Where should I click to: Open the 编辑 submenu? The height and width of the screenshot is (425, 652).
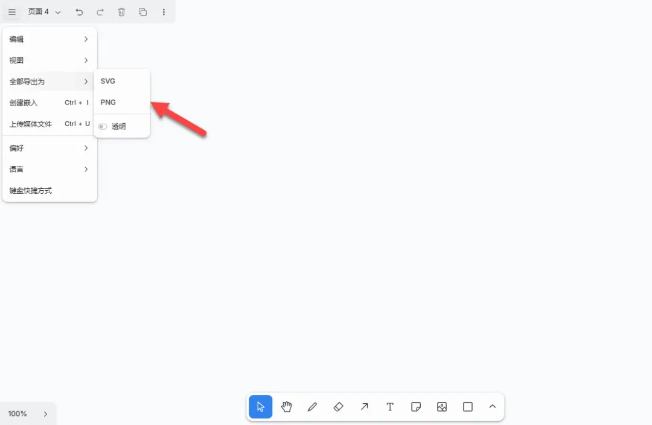click(50, 39)
